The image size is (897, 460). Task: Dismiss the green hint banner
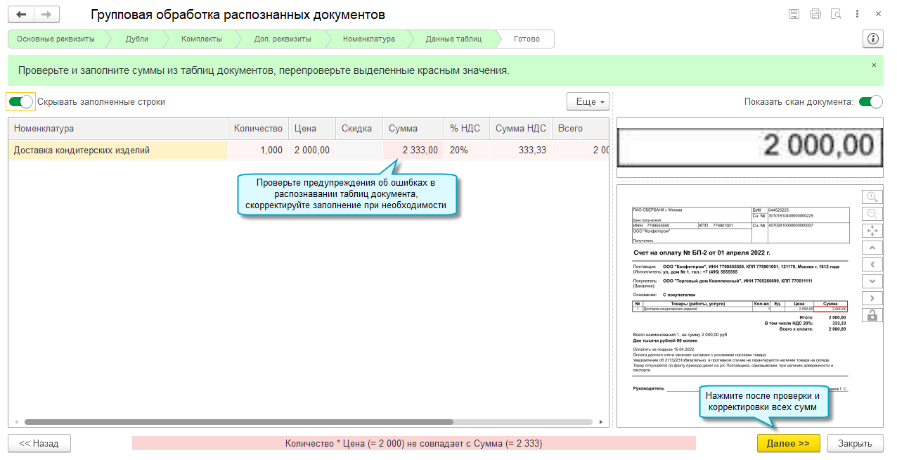point(875,65)
